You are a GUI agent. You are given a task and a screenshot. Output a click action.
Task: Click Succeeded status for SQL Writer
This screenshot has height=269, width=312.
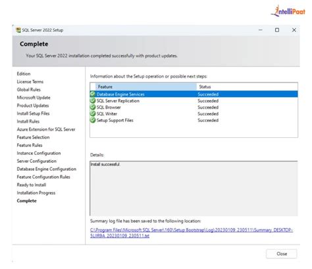pos(208,113)
